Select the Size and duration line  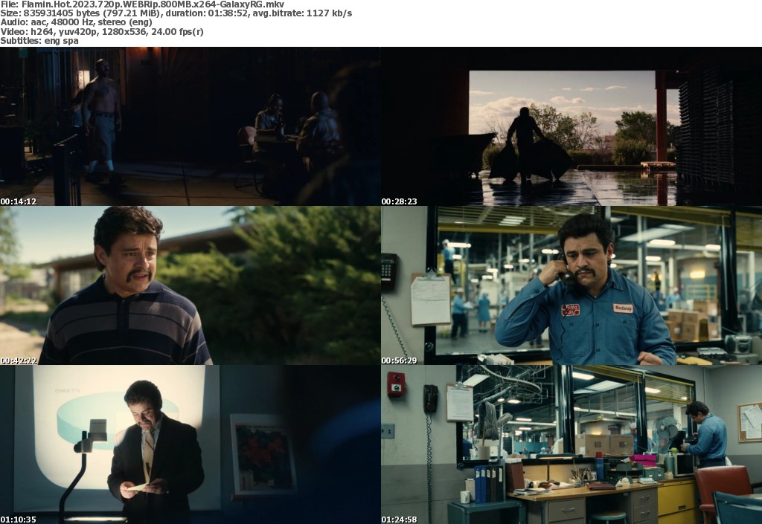point(176,13)
